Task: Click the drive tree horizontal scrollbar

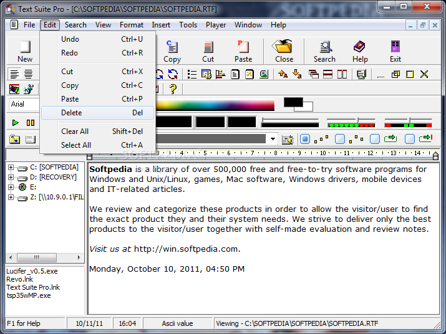Action: pos(45,258)
